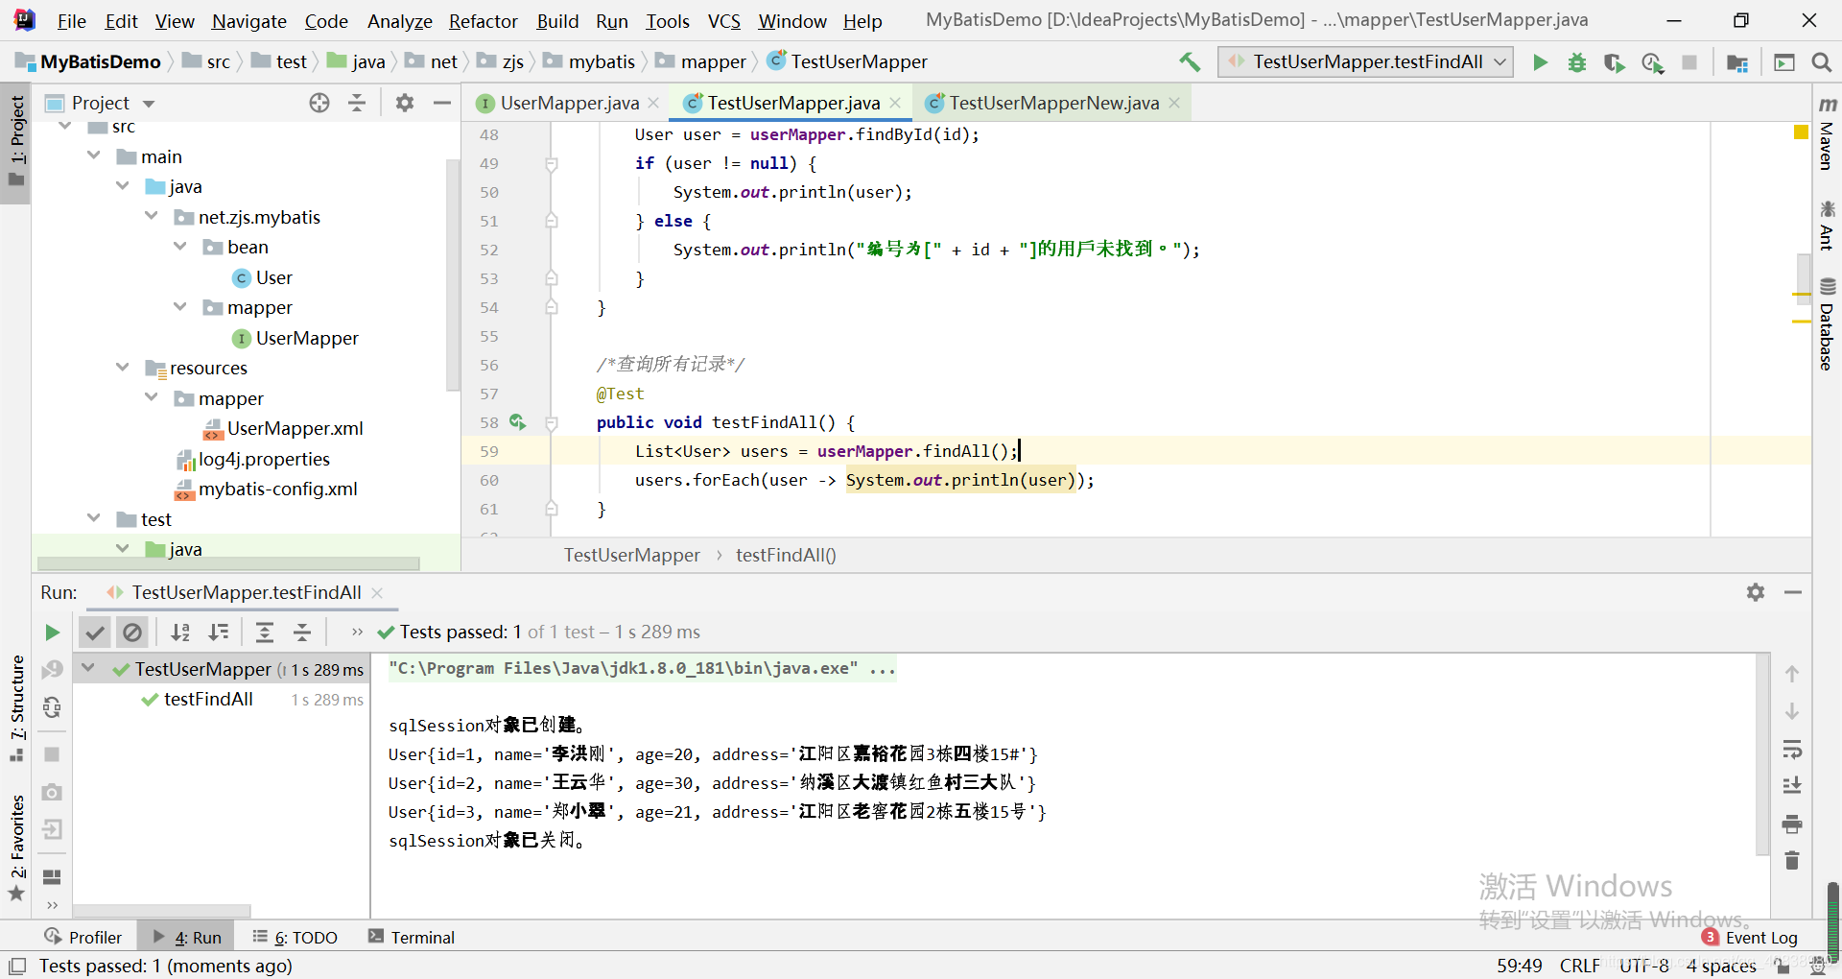Toggle the 1: Project side tool button
The image size is (1842, 979).
coord(16,143)
